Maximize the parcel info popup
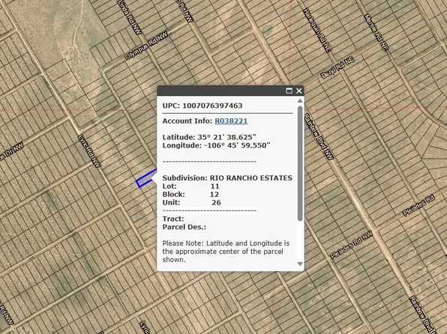This screenshot has height=334, width=447. point(289,91)
